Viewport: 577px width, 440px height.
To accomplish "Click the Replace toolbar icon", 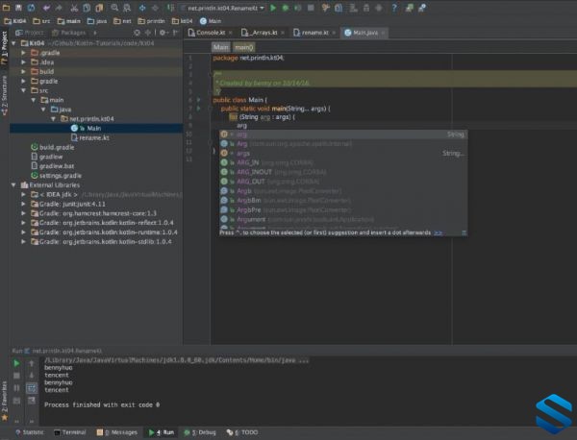I will pyautogui.click(x=127, y=8).
